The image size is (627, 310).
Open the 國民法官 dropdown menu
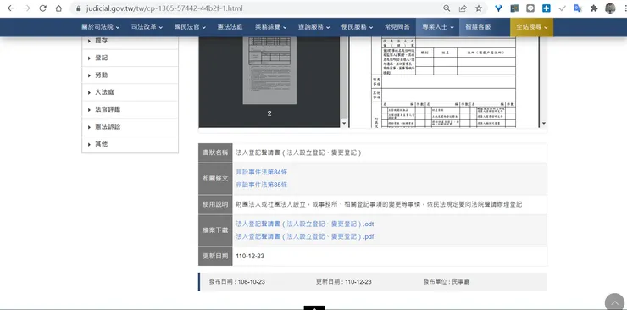[x=190, y=27]
